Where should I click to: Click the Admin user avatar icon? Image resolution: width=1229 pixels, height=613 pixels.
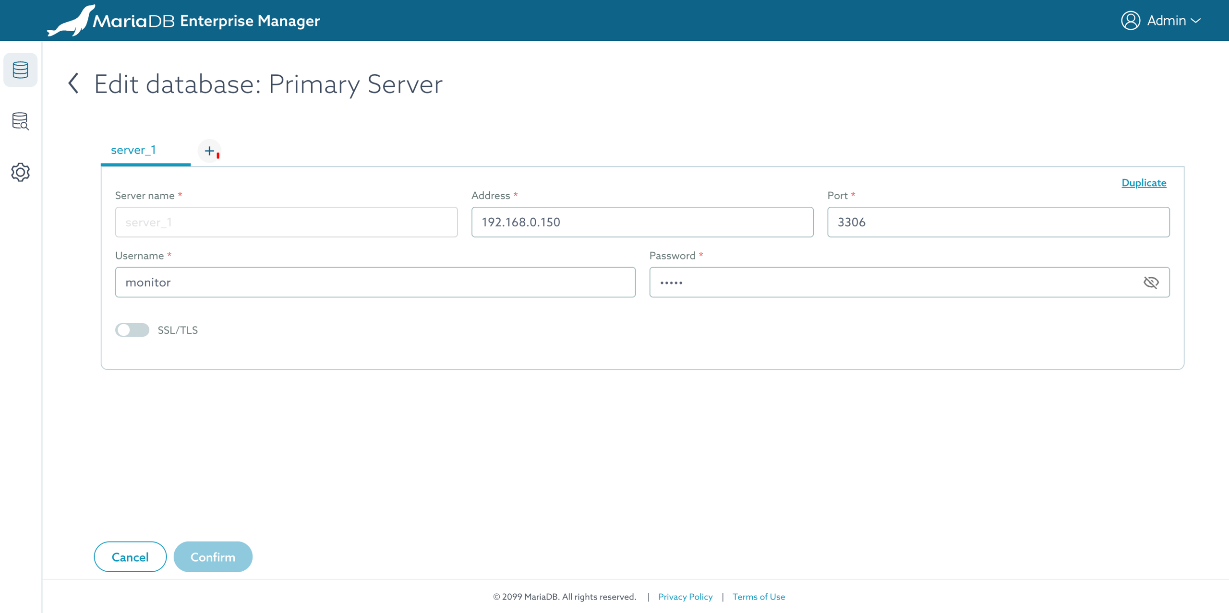click(x=1130, y=21)
